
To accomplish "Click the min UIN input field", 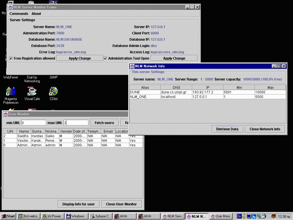I will pos(34,123).
